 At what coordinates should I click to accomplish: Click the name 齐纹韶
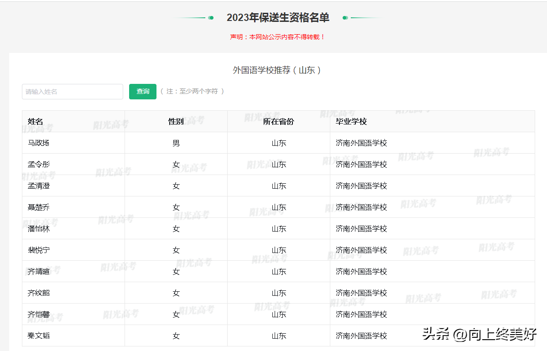coord(39,293)
